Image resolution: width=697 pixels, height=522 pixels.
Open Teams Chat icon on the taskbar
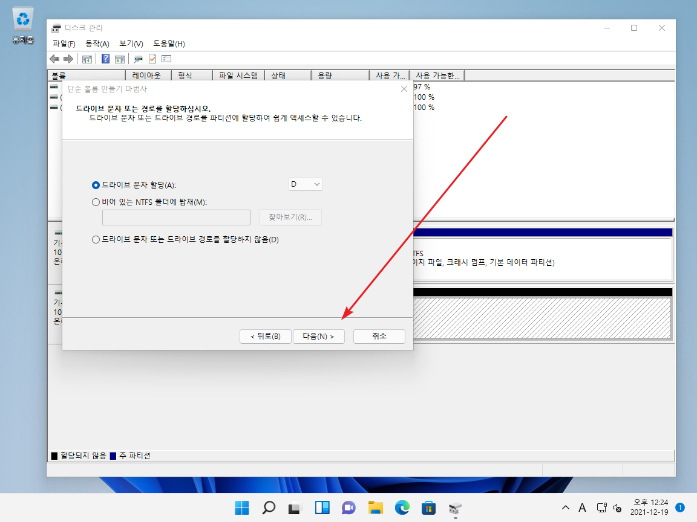coord(348,507)
